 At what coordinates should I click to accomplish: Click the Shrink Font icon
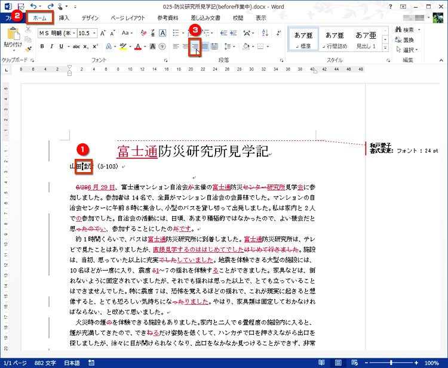112,33
